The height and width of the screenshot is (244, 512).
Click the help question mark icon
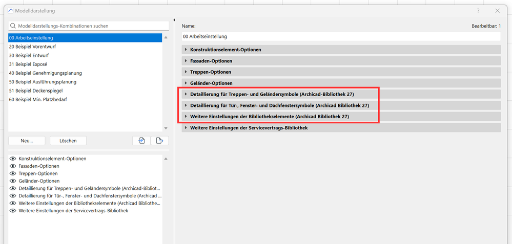478,11
